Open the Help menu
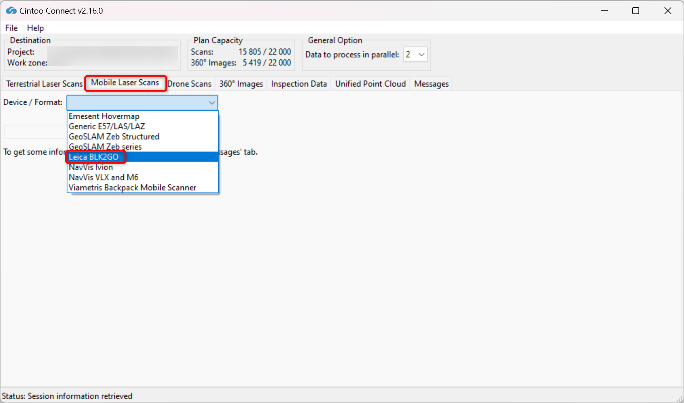Viewport: 684px width, 403px height. (35, 28)
